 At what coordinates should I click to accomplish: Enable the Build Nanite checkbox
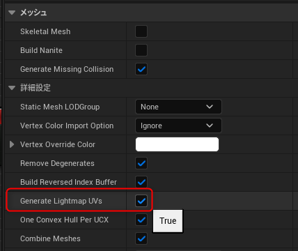(x=141, y=50)
